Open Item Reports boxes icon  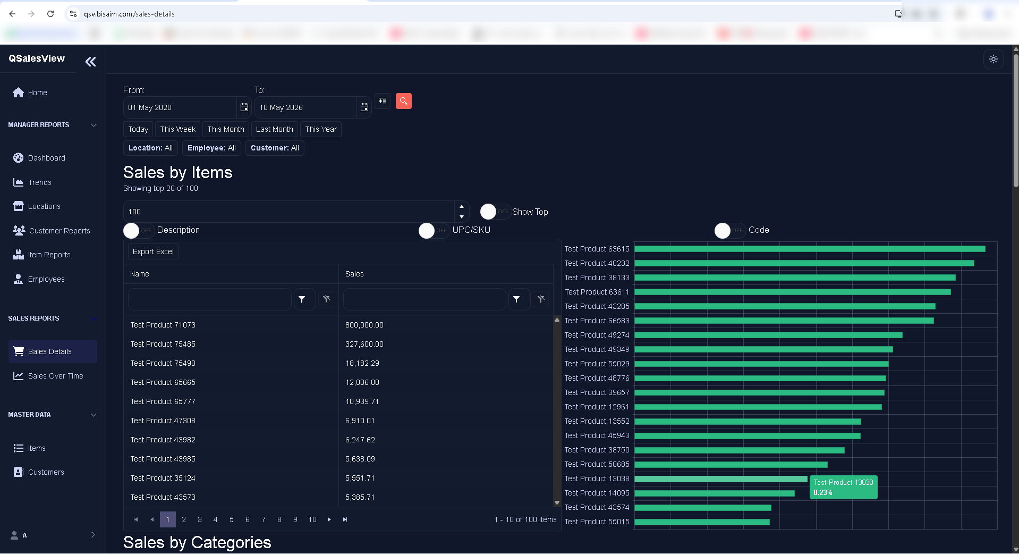19,255
